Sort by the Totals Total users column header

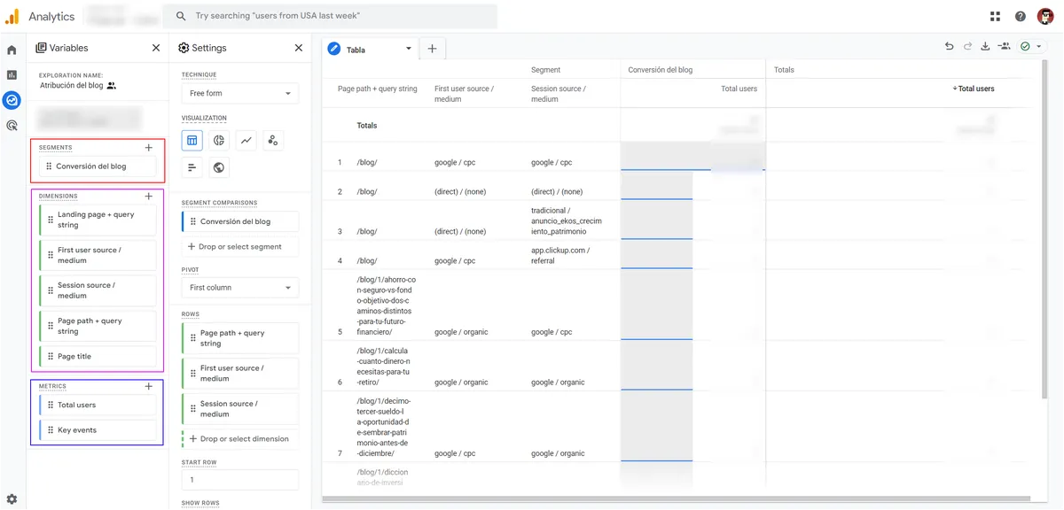coord(975,89)
